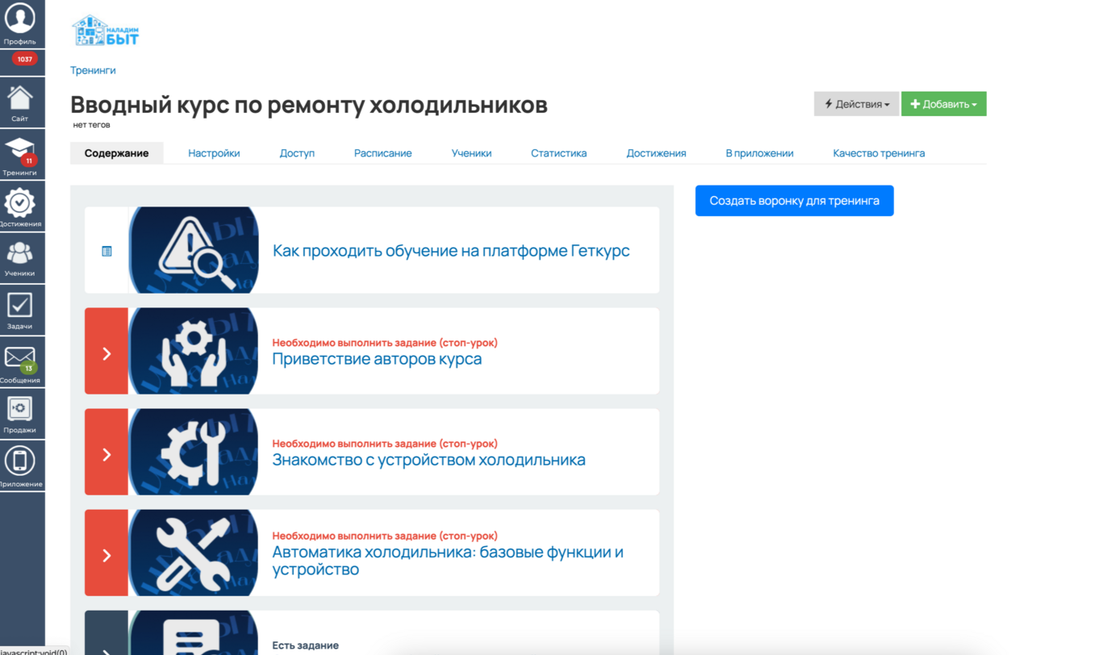Select the Содержание tab
1120x655 pixels.
coord(116,153)
